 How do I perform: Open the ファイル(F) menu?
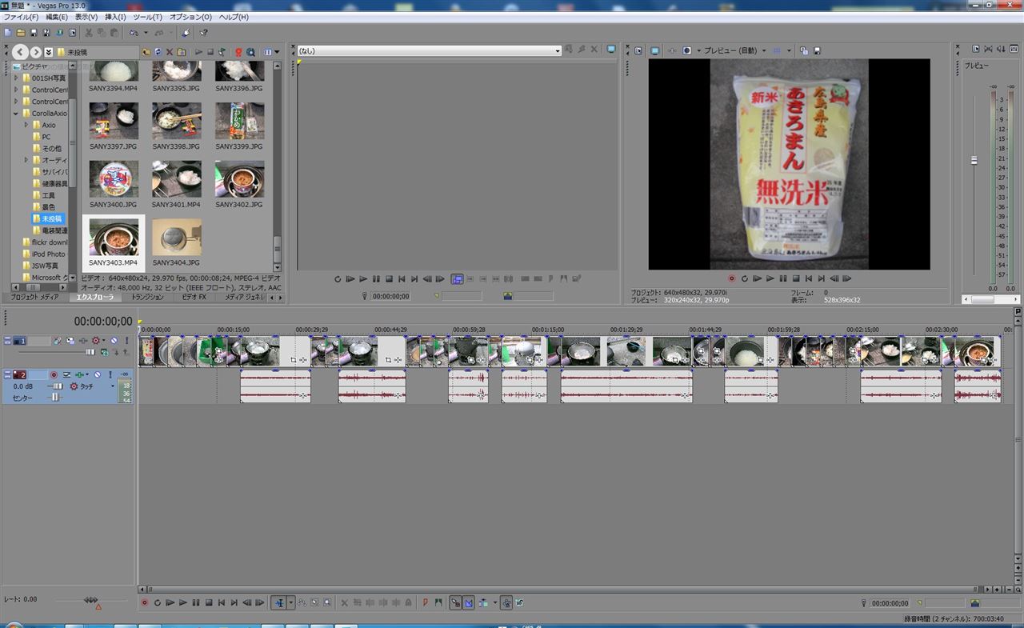(22, 17)
